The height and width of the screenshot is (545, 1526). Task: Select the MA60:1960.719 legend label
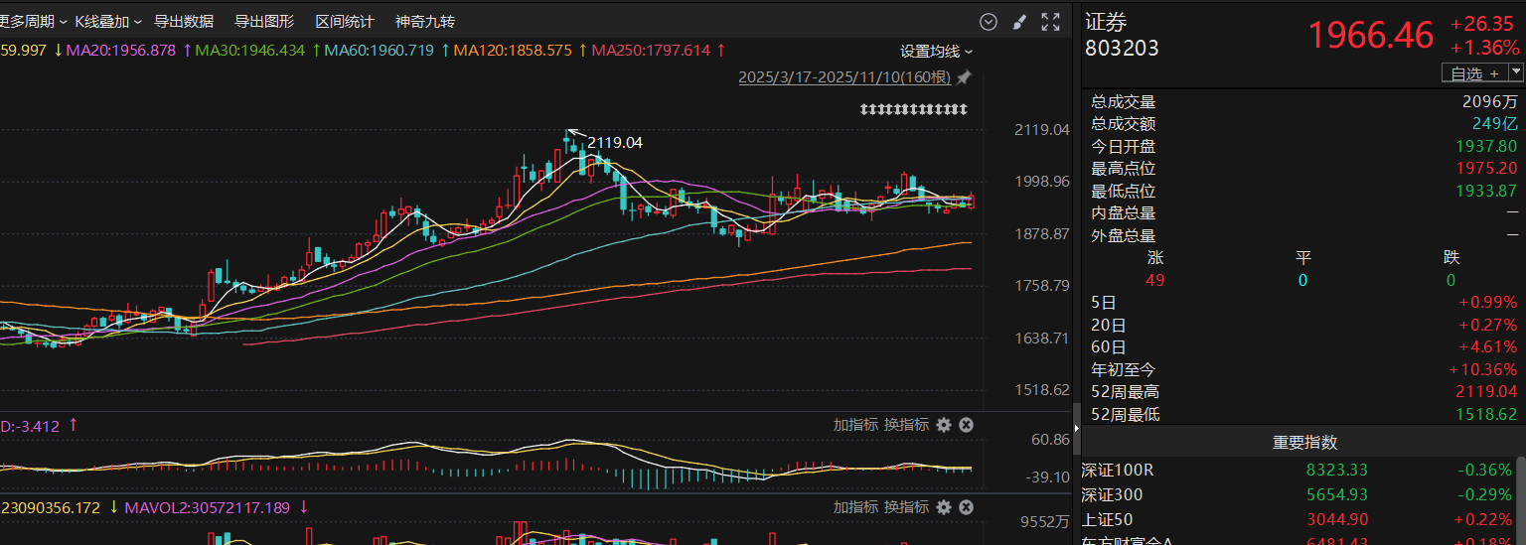point(380,50)
